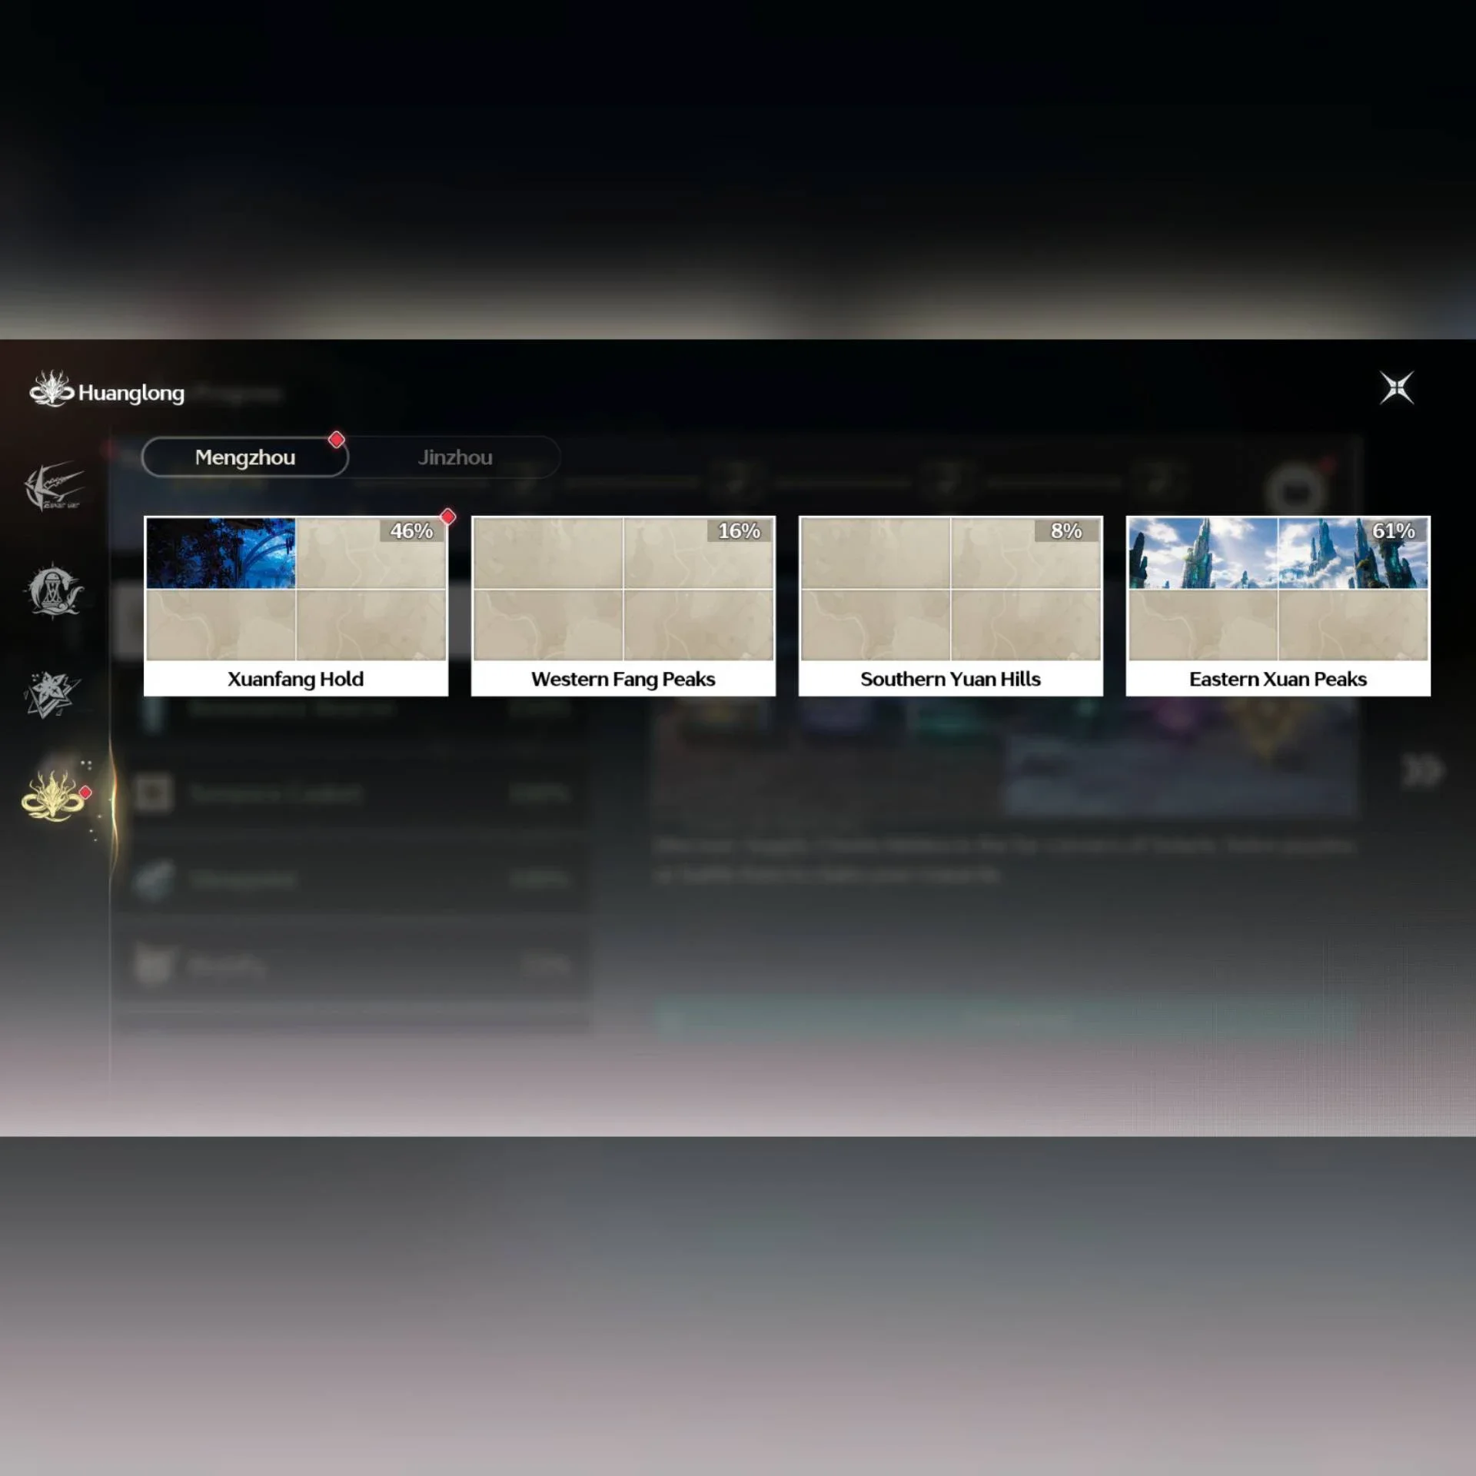Click red notification marker on Mengzhou tab
1476x1476 pixels.
click(x=336, y=440)
